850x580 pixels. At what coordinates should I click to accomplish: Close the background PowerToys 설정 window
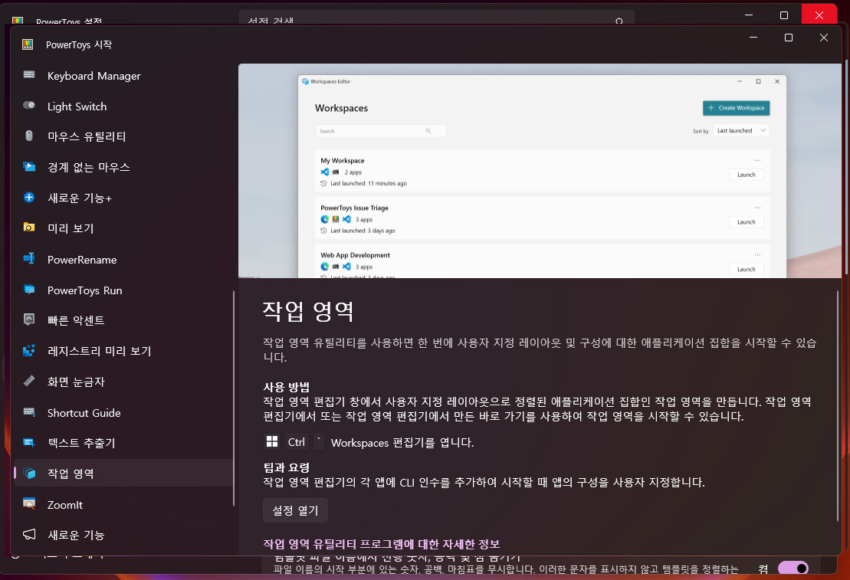[x=819, y=15]
